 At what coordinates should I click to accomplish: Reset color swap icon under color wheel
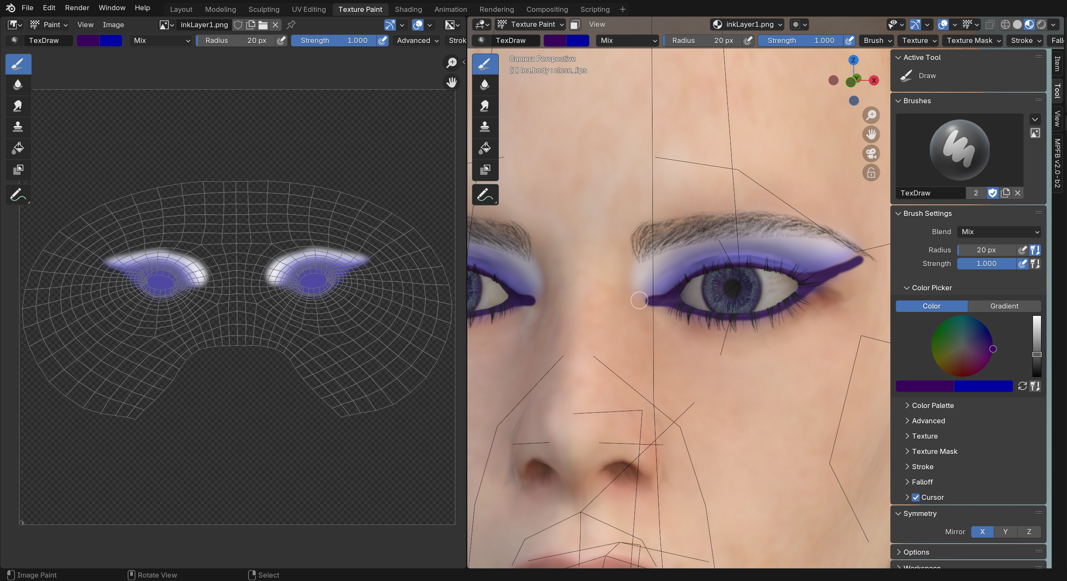coord(1022,386)
